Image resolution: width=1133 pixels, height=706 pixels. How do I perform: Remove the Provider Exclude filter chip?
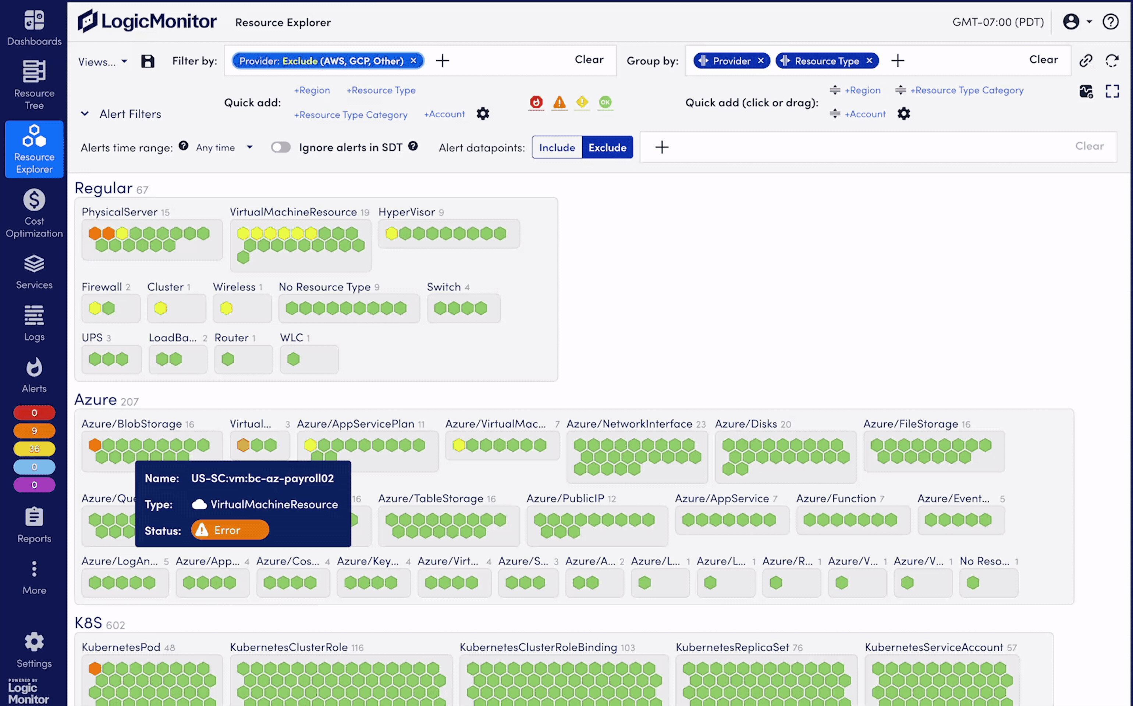tap(413, 61)
